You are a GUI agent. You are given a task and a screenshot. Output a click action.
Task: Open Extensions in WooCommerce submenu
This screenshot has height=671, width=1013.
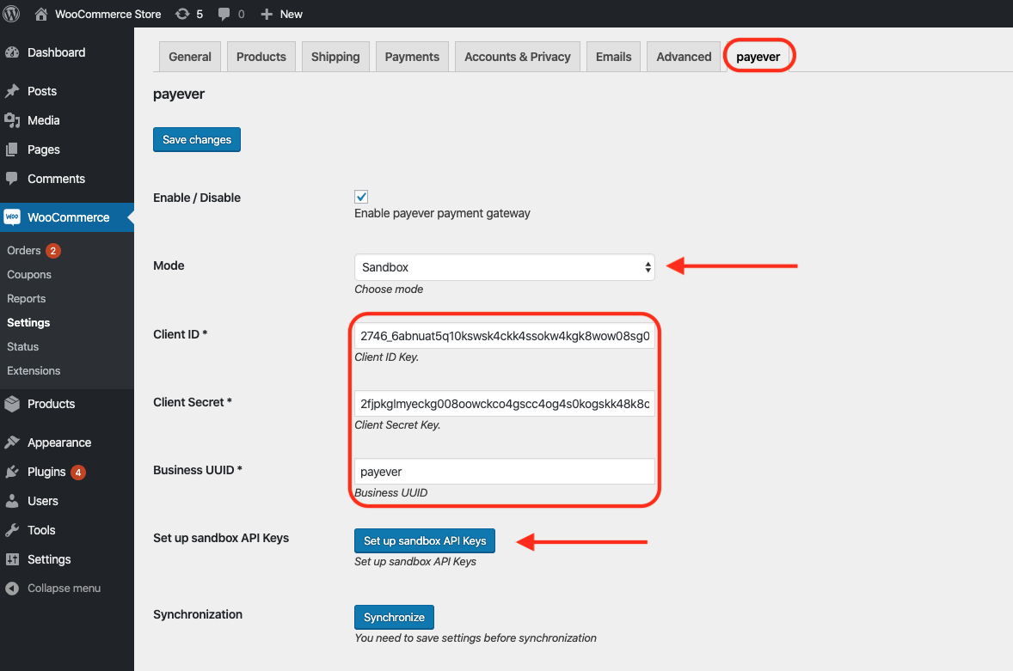point(34,371)
